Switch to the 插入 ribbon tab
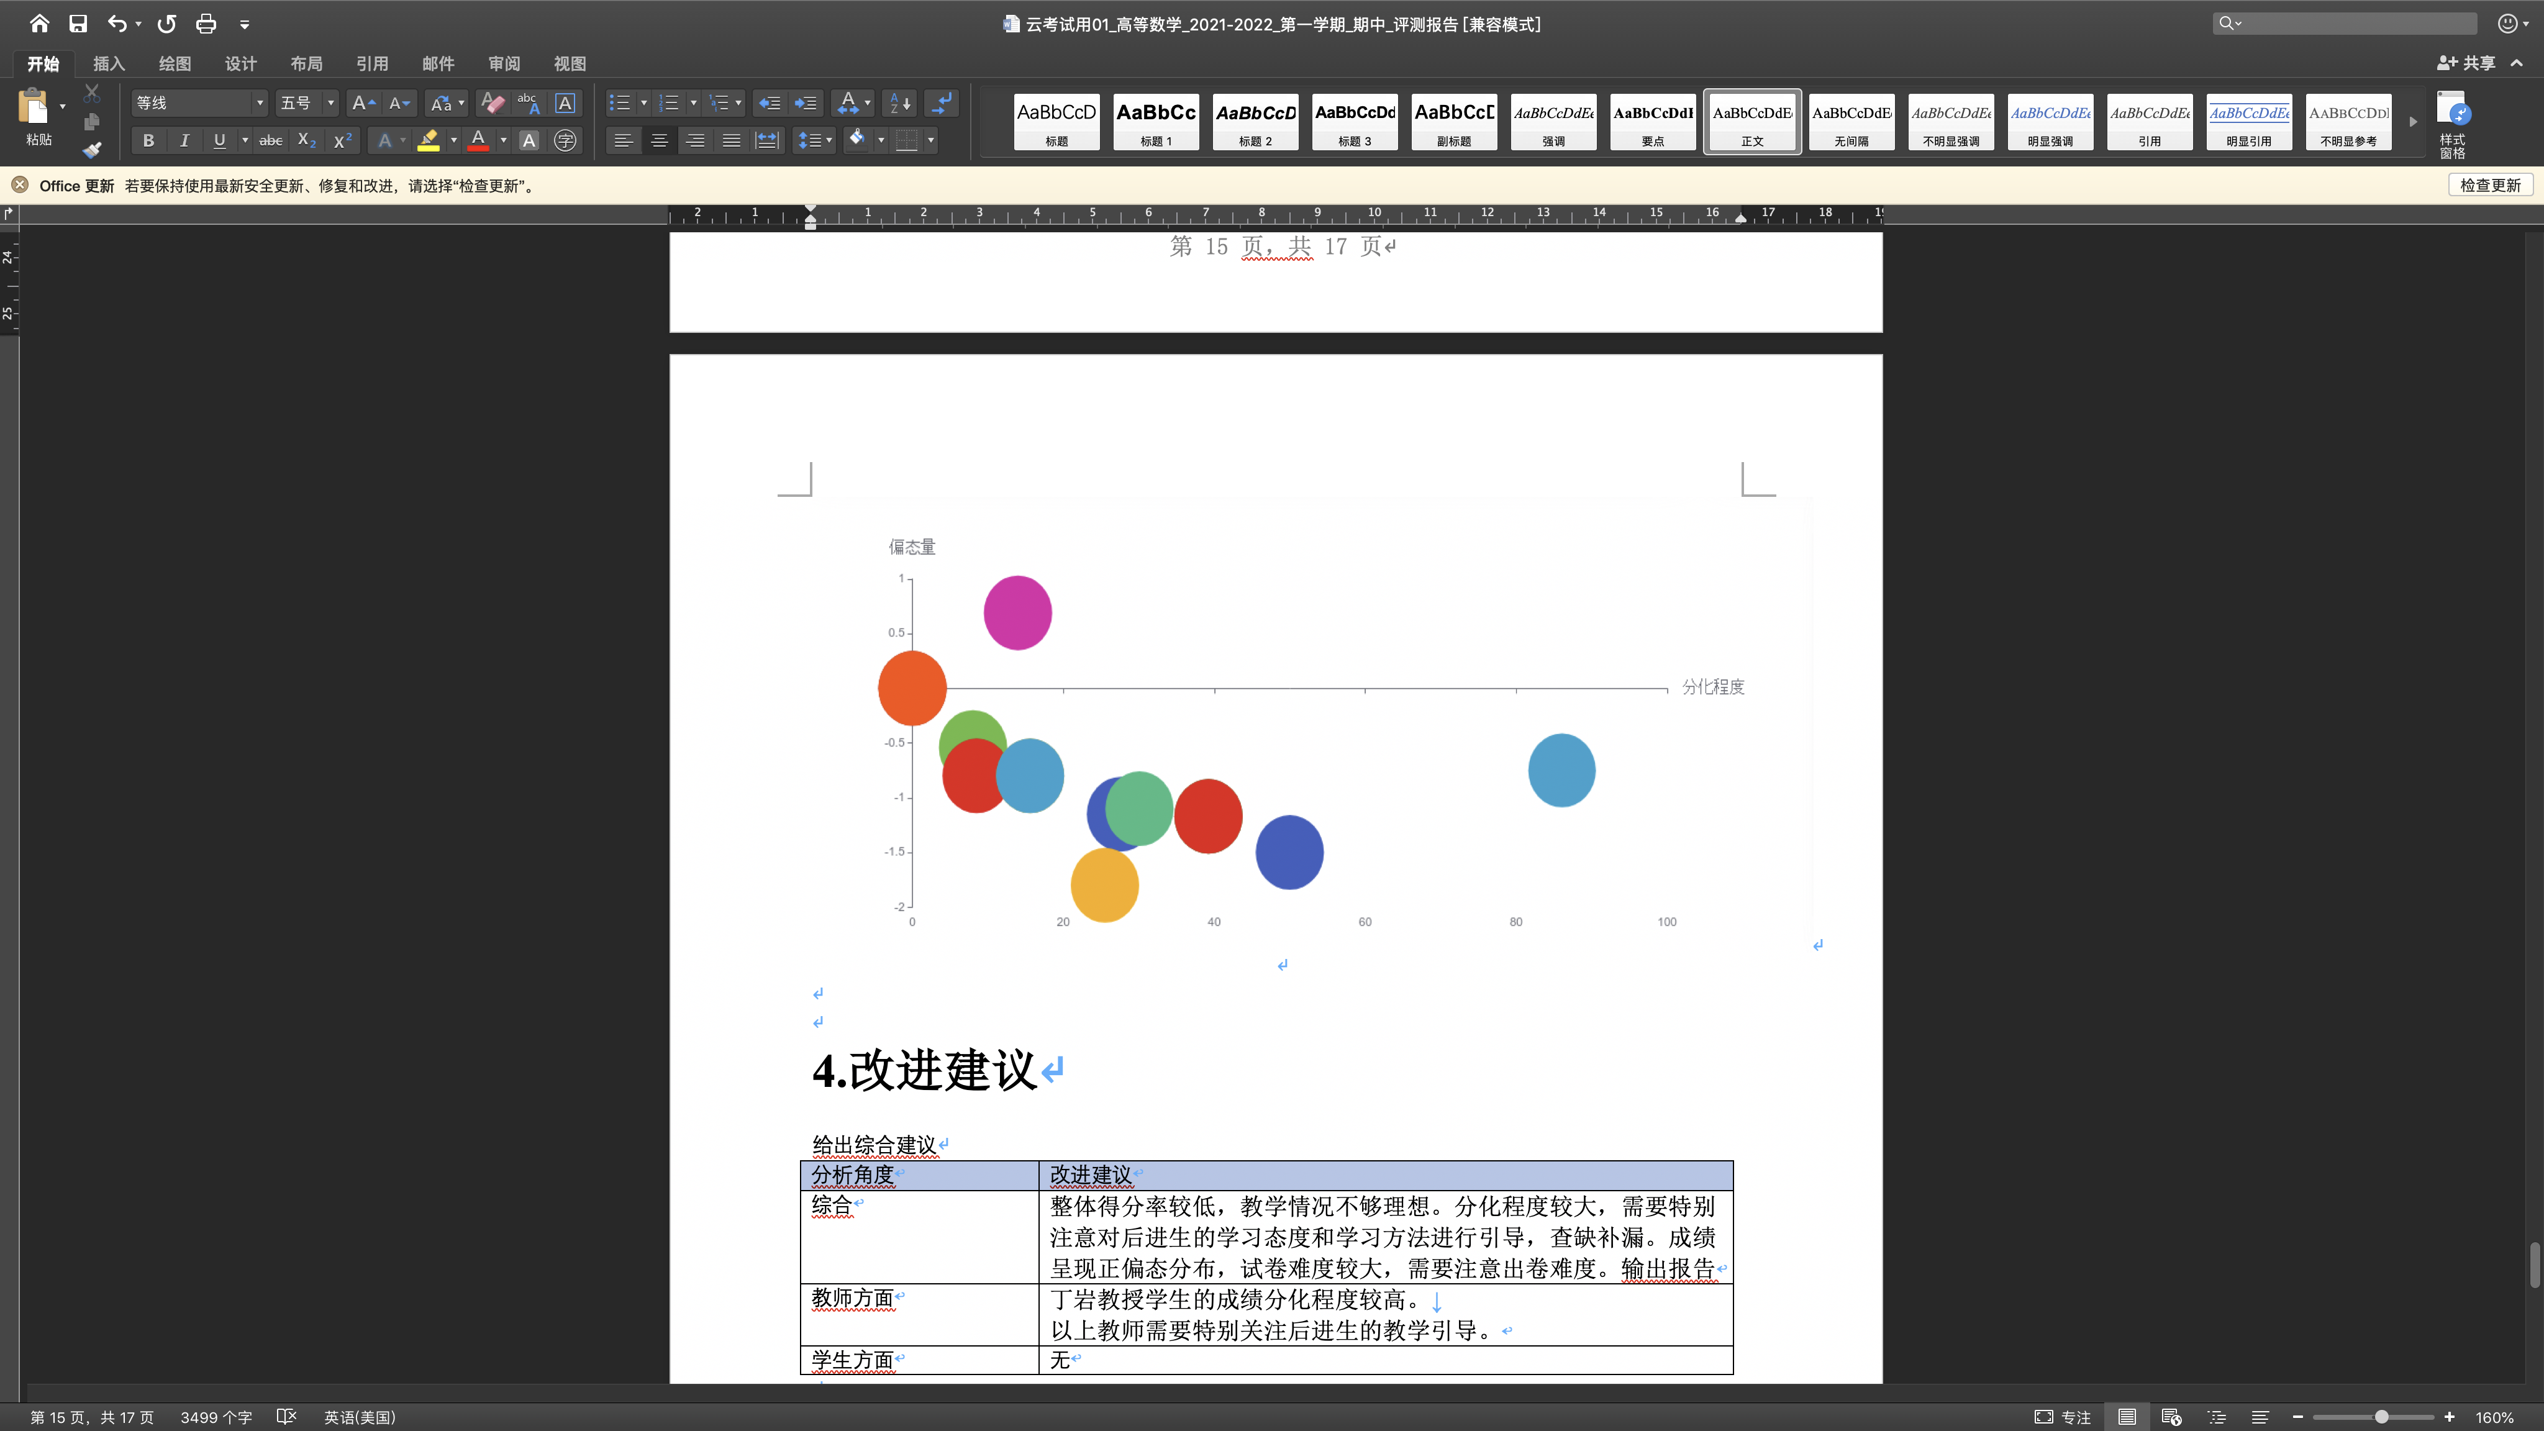The image size is (2544, 1431). pos(109,63)
